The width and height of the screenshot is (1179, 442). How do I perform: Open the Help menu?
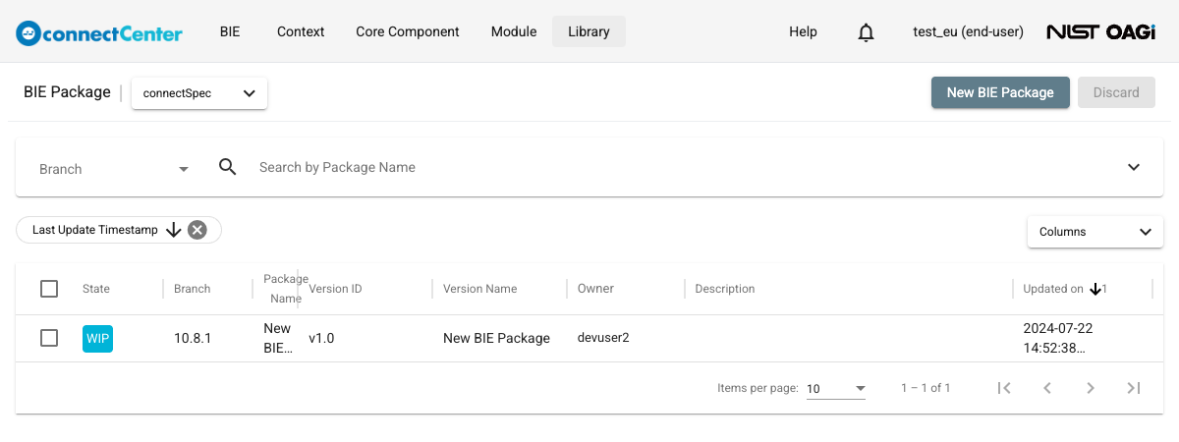(x=803, y=31)
